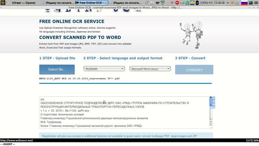
Task: Click the Select file... upload button
Action: [57, 69]
